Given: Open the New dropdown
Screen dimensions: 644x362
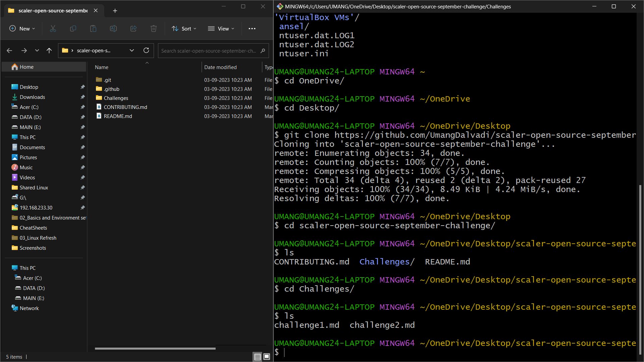Looking at the screenshot, I should click(x=22, y=28).
